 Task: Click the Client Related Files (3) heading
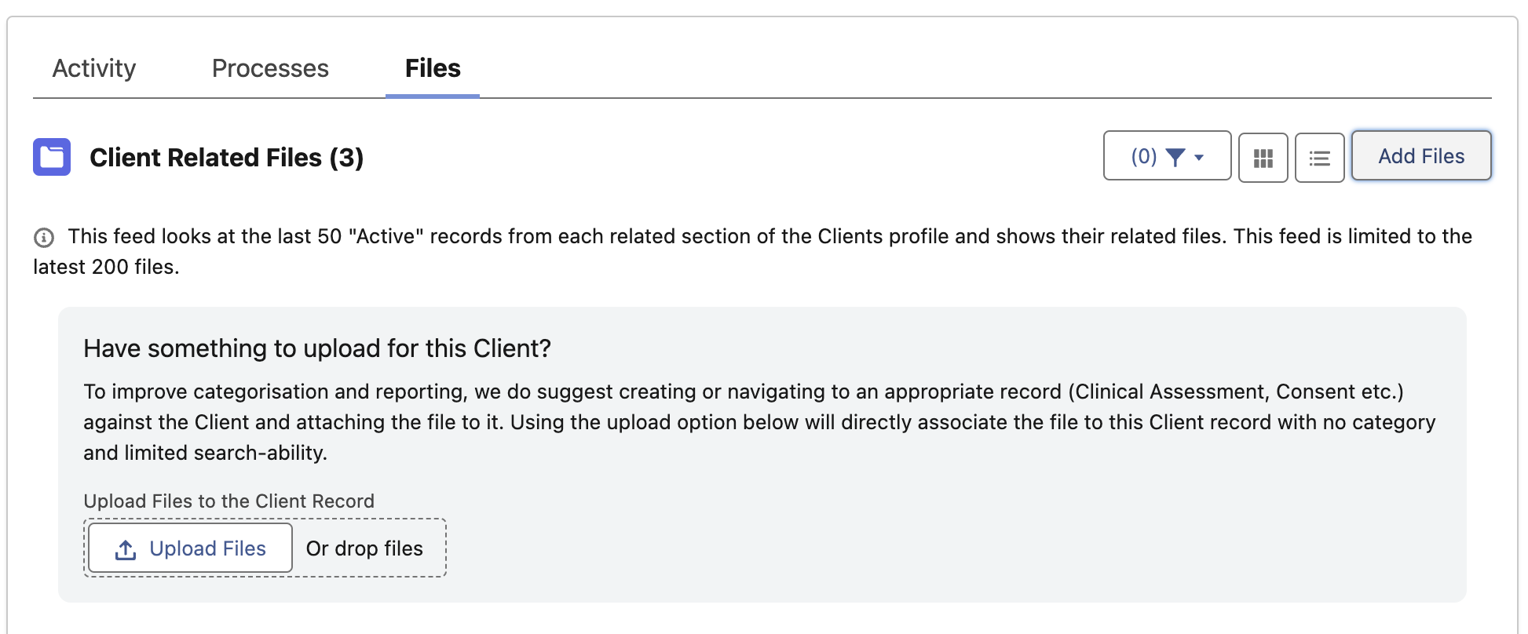(x=226, y=158)
